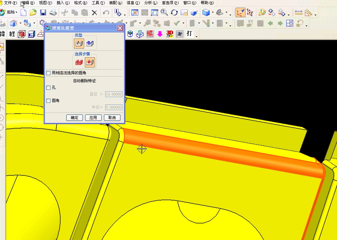The image size is (337, 240).
Task: Select red body step in 选择步骤
Action: [x=79, y=62]
